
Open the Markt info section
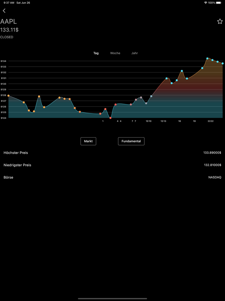click(88, 141)
